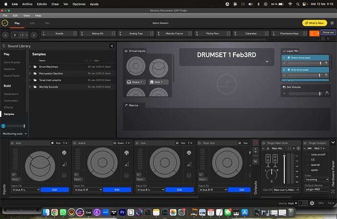The image size is (337, 219).
Task: Click the Sensory Percussion logo icon
Action: [5, 23]
